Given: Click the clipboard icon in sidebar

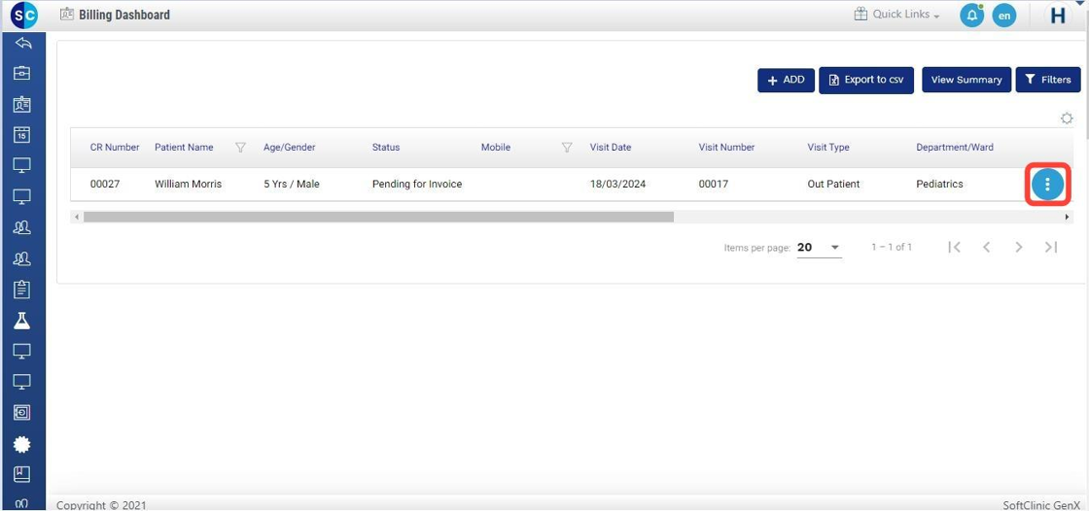Looking at the screenshot, I should pos(22,290).
